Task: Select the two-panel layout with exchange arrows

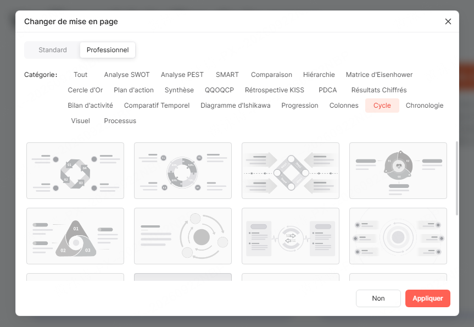Action: click(291, 236)
